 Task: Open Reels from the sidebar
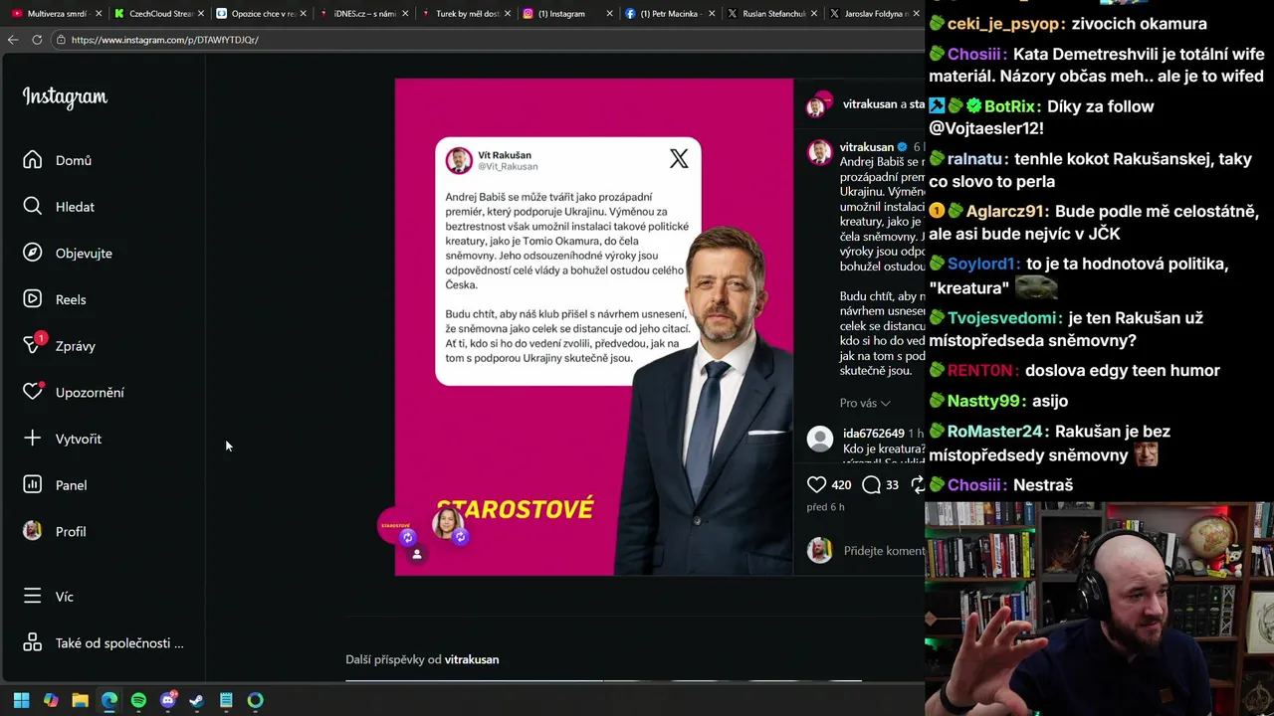[x=55, y=299]
